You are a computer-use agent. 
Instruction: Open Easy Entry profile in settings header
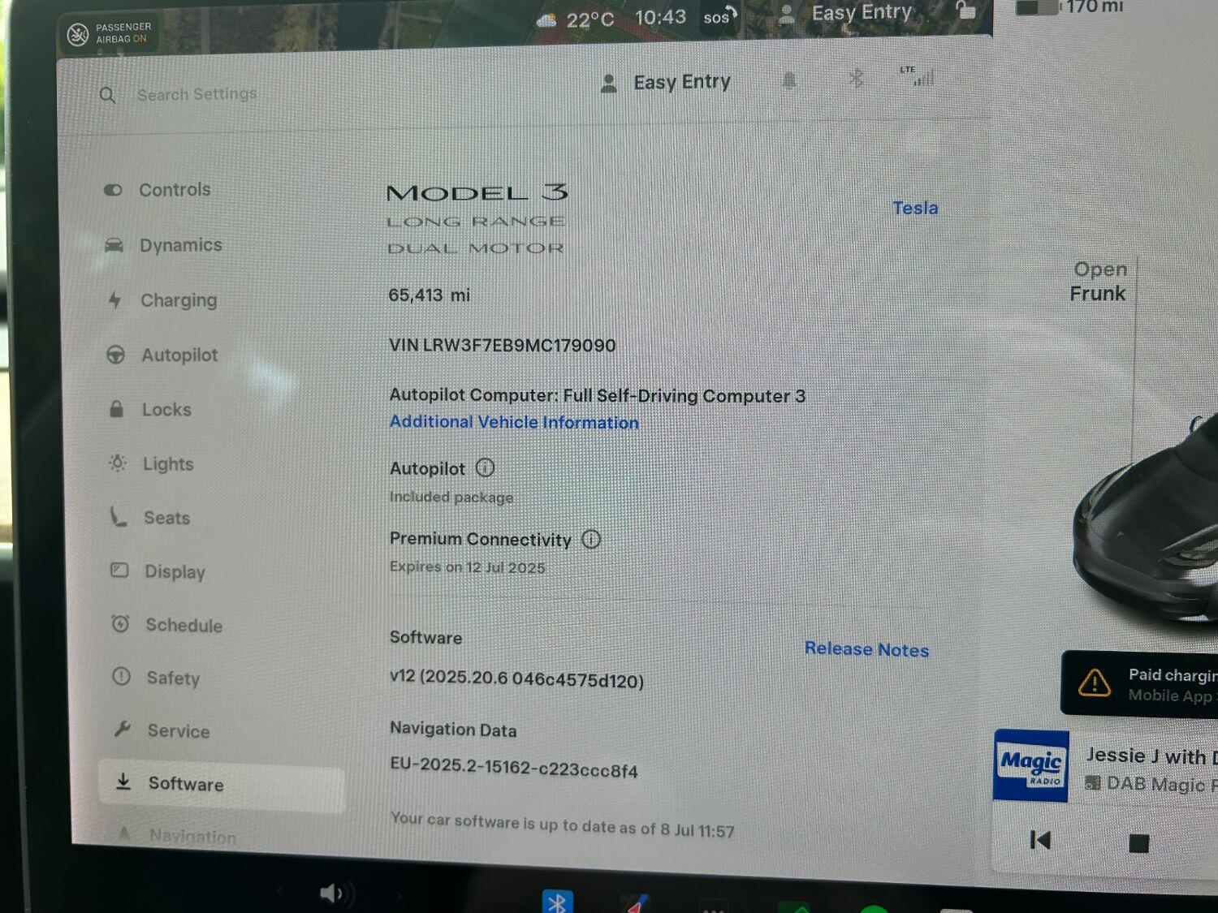pyautogui.click(x=666, y=83)
